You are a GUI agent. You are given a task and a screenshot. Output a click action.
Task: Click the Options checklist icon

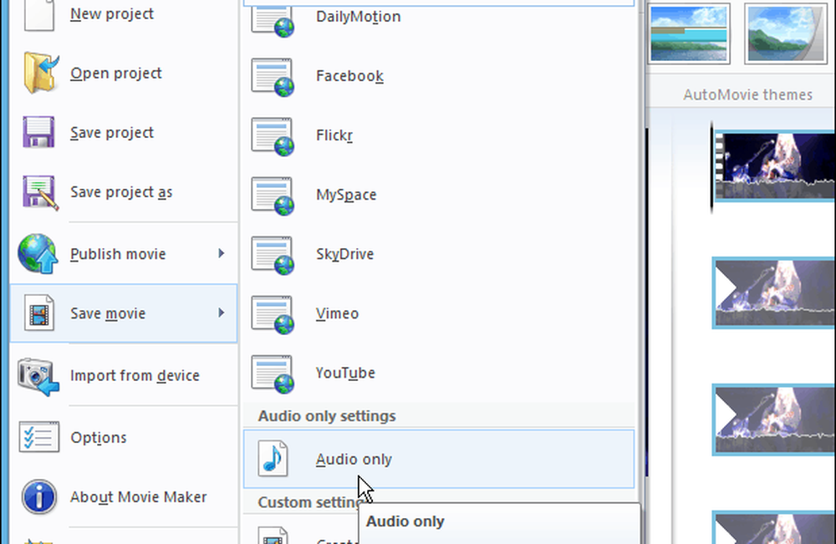[x=39, y=437]
